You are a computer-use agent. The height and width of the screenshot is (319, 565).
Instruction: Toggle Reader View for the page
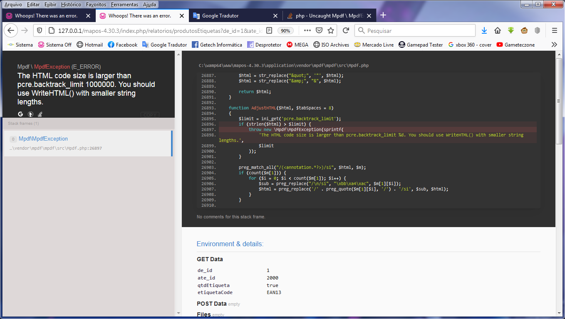point(268,30)
